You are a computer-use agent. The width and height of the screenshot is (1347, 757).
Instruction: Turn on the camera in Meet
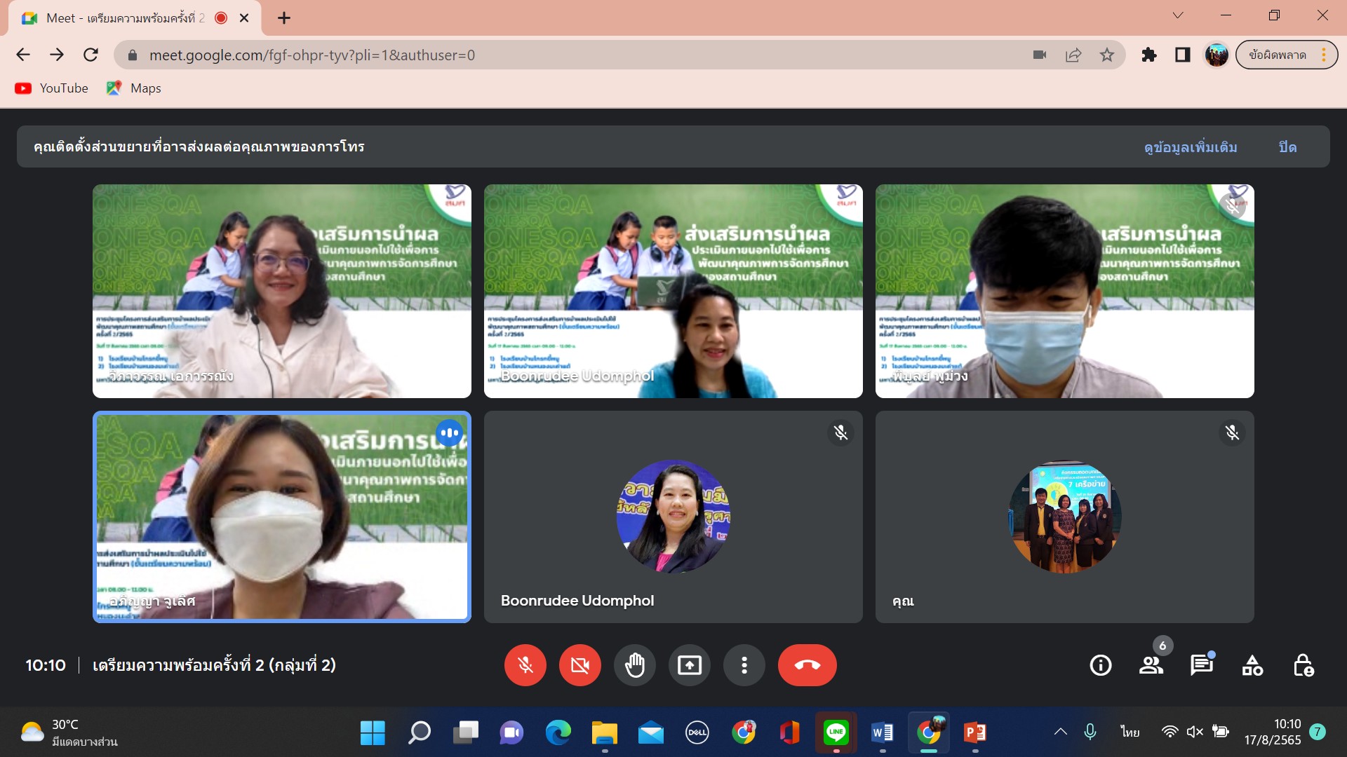pyautogui.click(x=579, y=664)
